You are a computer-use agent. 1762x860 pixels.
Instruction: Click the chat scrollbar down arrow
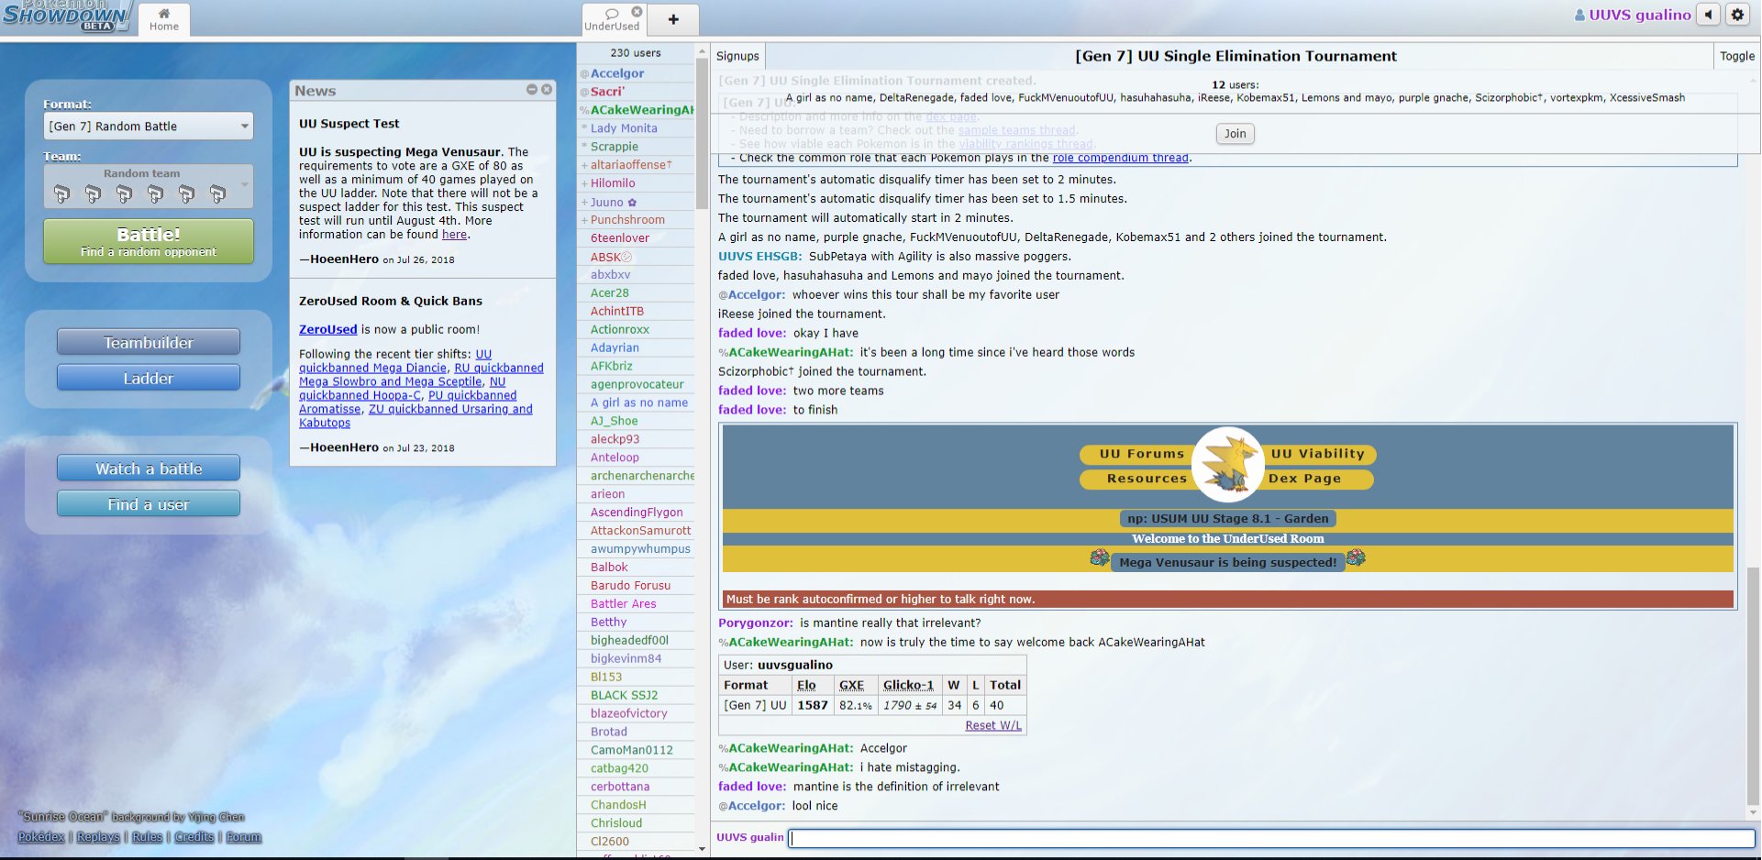(1753, 812)
